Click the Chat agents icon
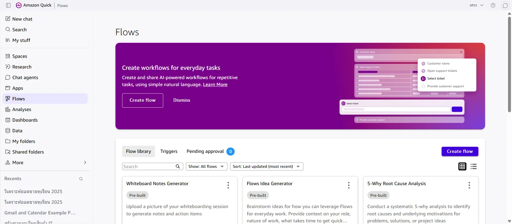 [8, 77]
